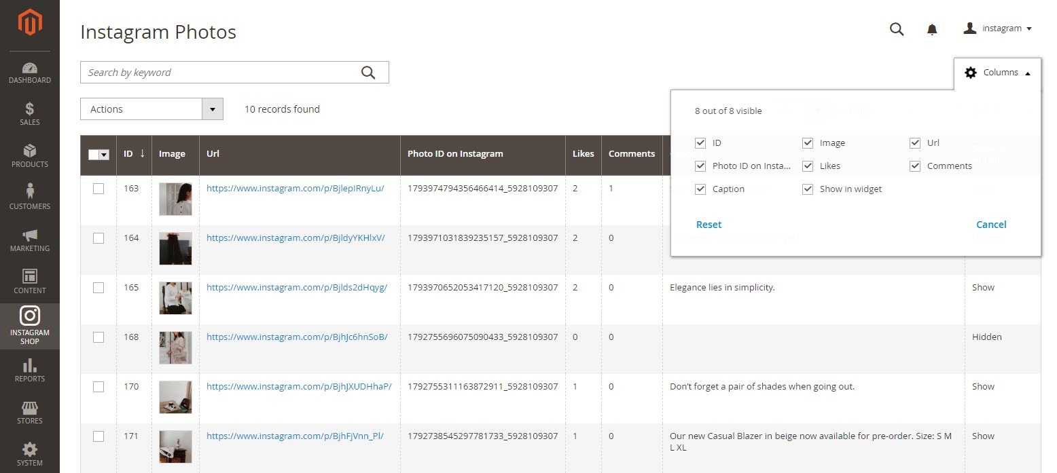Open the Actions dropdown
Screen dimensions: 1057x473
tap(151, 109)
